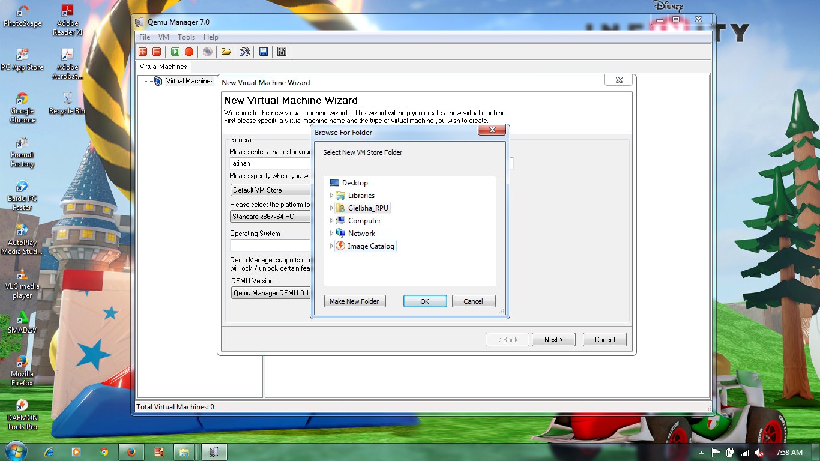Select Libraries in the folder tree
This screenshot has height=461, width=820.
[x=361, y=196]
